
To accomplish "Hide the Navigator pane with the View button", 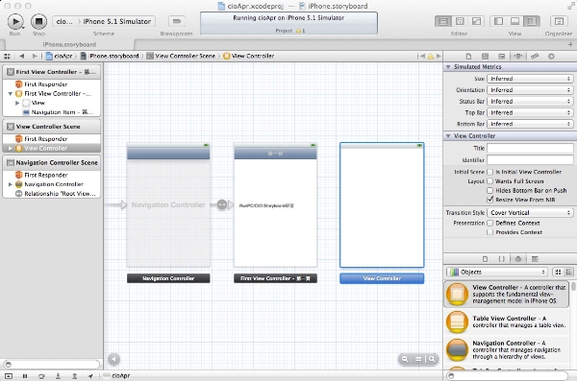I will point(498,21).
